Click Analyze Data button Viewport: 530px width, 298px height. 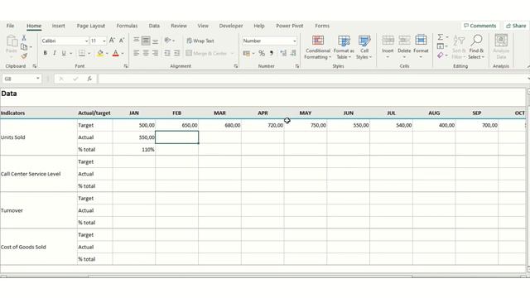pyautogui.click(x=501, y=47)
